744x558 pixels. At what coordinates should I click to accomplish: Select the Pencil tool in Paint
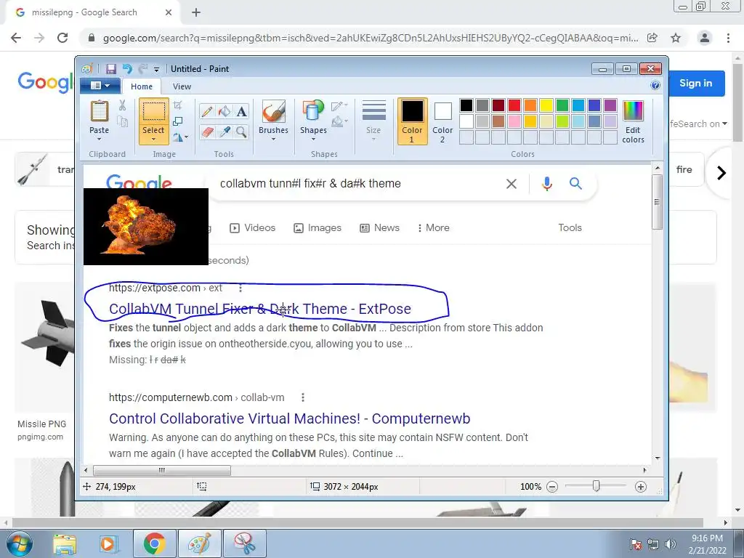coord(207,111)
